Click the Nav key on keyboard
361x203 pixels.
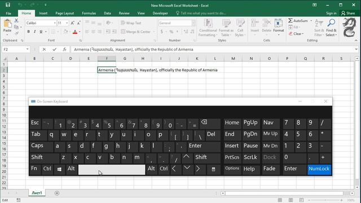tap(271, 123)
